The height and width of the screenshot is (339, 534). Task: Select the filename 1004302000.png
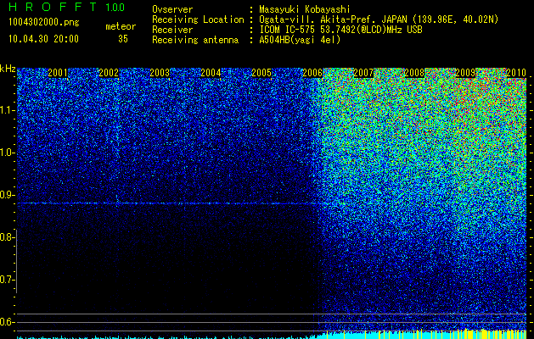(x=43, y=23)
